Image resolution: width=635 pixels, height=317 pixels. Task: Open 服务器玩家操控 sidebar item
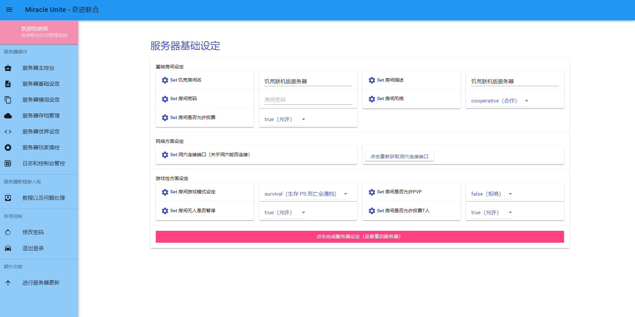point(39,148)
